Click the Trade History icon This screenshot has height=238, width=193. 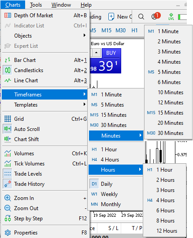click(7, 184)
